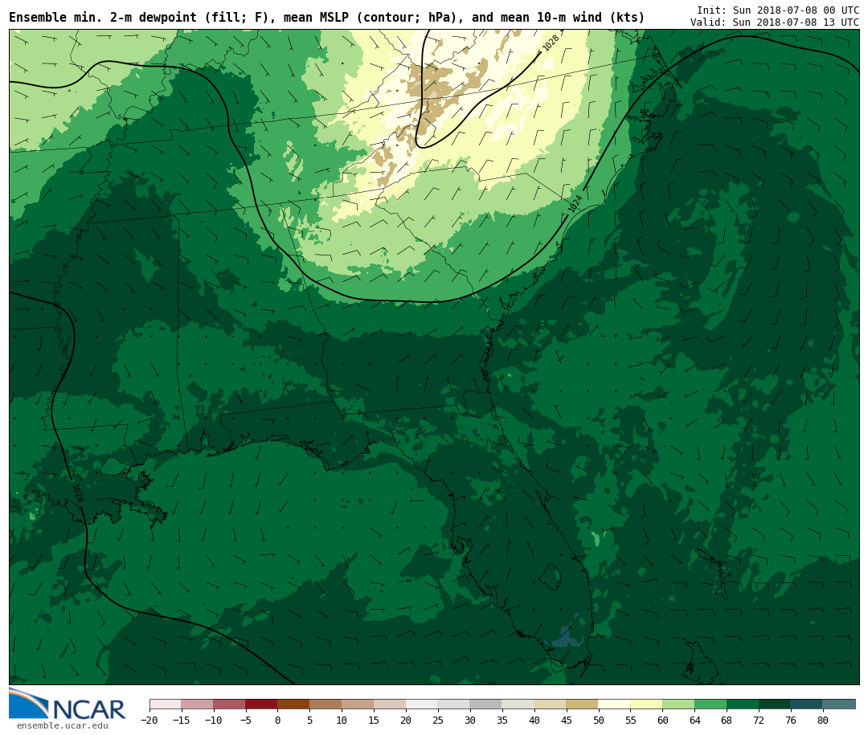The width and height of the screenshot is (868, 735).
Task: Click the 1028 contour label
Action: click(x=551, y=43)
